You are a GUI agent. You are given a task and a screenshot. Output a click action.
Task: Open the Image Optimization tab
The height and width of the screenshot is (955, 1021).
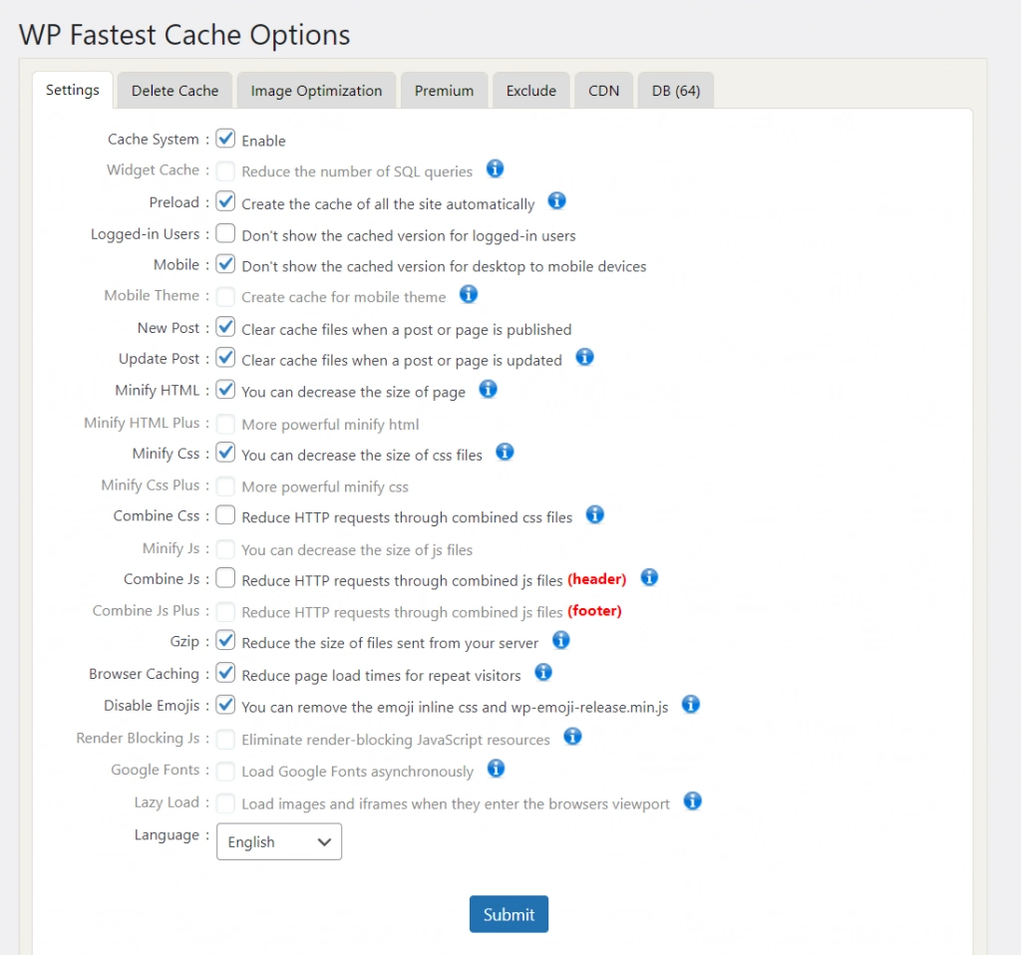pyautogui.click(x=316, y=90)
